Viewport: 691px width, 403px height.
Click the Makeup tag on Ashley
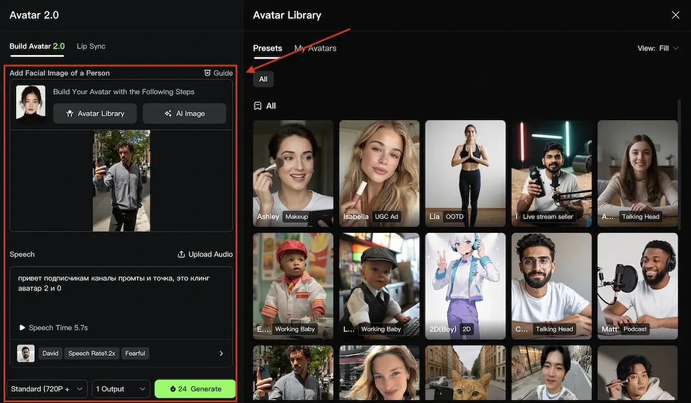point(297,217)
